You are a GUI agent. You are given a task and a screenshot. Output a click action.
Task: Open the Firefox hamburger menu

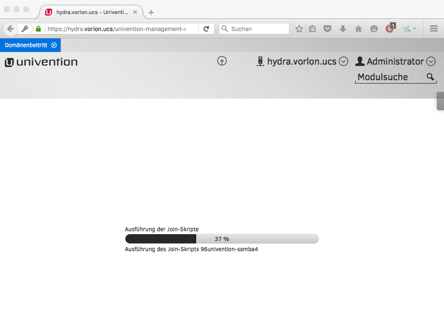coord(434,29)
